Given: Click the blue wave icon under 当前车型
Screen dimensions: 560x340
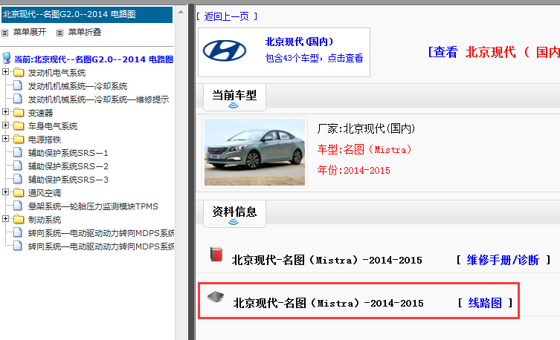Looking at the screenshot, I should [x=234, y=105].
